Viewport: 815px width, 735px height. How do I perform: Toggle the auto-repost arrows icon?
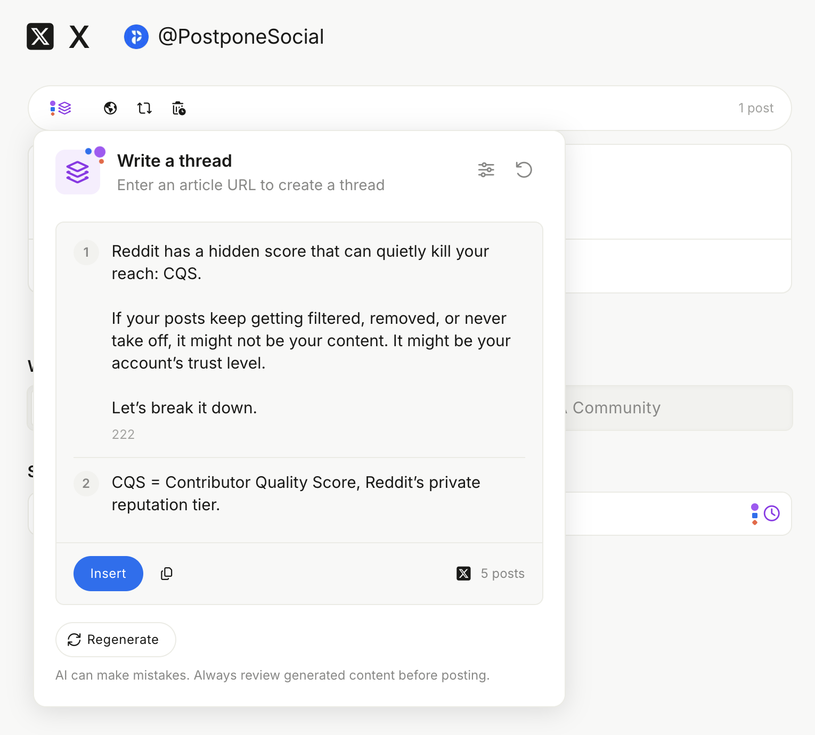pyautogui.click(x=144, y=108)
